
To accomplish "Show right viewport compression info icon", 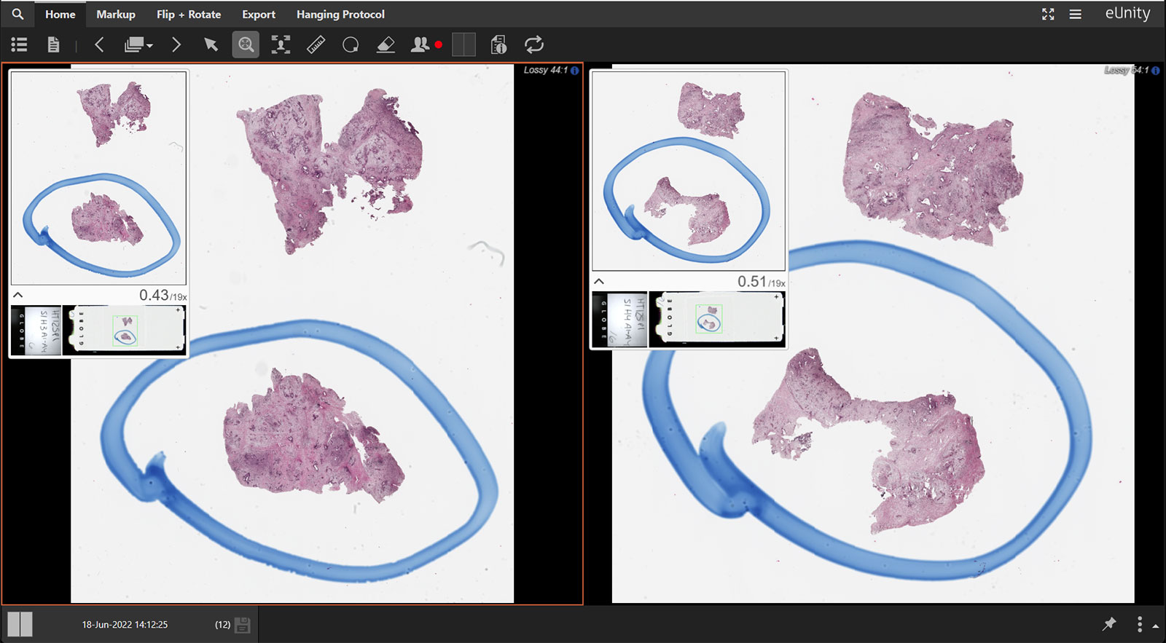I will click(1155, 71).
